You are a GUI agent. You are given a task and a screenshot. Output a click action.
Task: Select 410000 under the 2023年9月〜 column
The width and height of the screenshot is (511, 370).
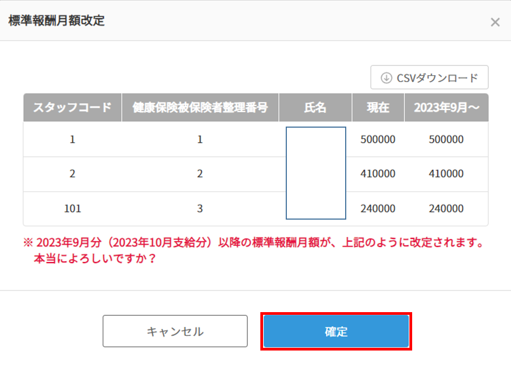pos(446,174)
